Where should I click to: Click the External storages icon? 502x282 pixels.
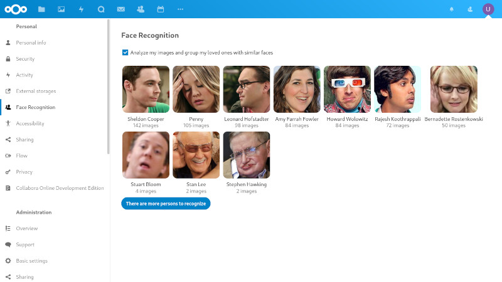coord(8,91)
